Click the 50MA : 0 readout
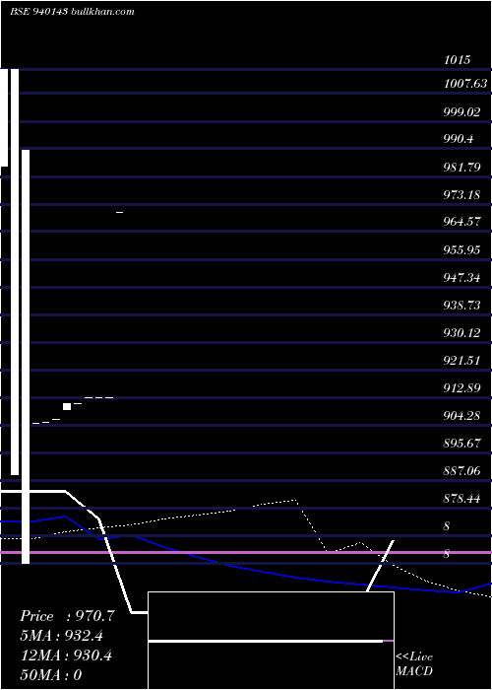The height and width of the screenshot is (690, 492). (x=51, y=675)
